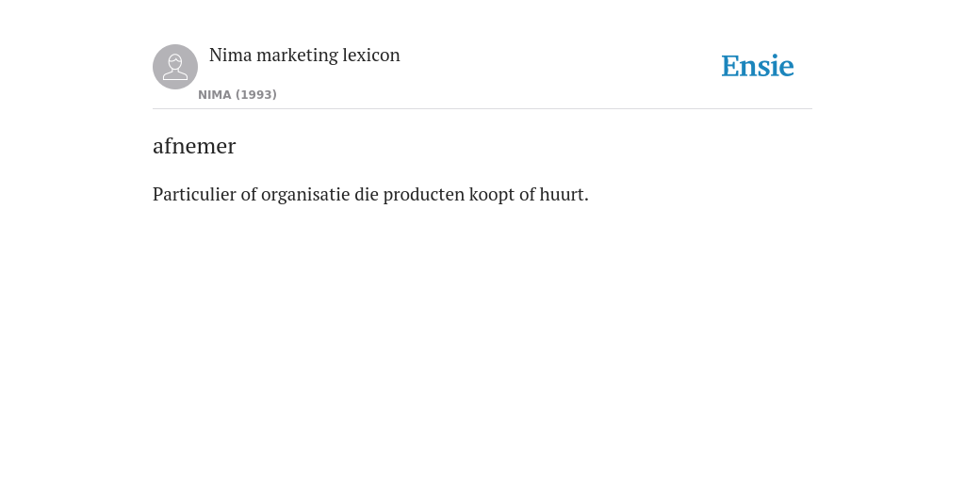Viewport: 965px width, 482px height.
Task: Click the word huurt ending the sentence
Action: [564, 194]
